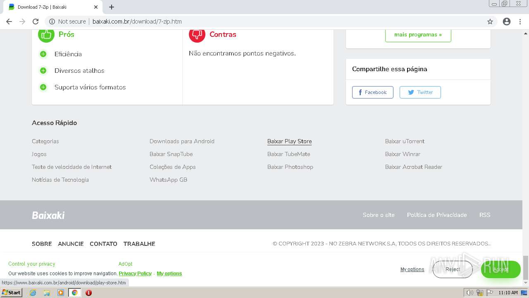Open Windows Media Player taskbar icon
Image resolution: width=529 pixels, height=298 pixels.
(x=61, y=293)
